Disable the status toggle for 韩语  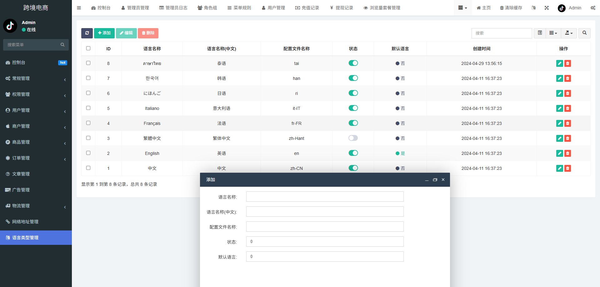coord(353,78)
